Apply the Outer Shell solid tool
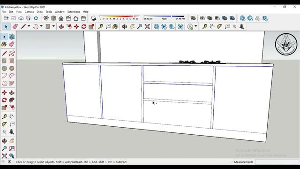 (x=193, y=18)
